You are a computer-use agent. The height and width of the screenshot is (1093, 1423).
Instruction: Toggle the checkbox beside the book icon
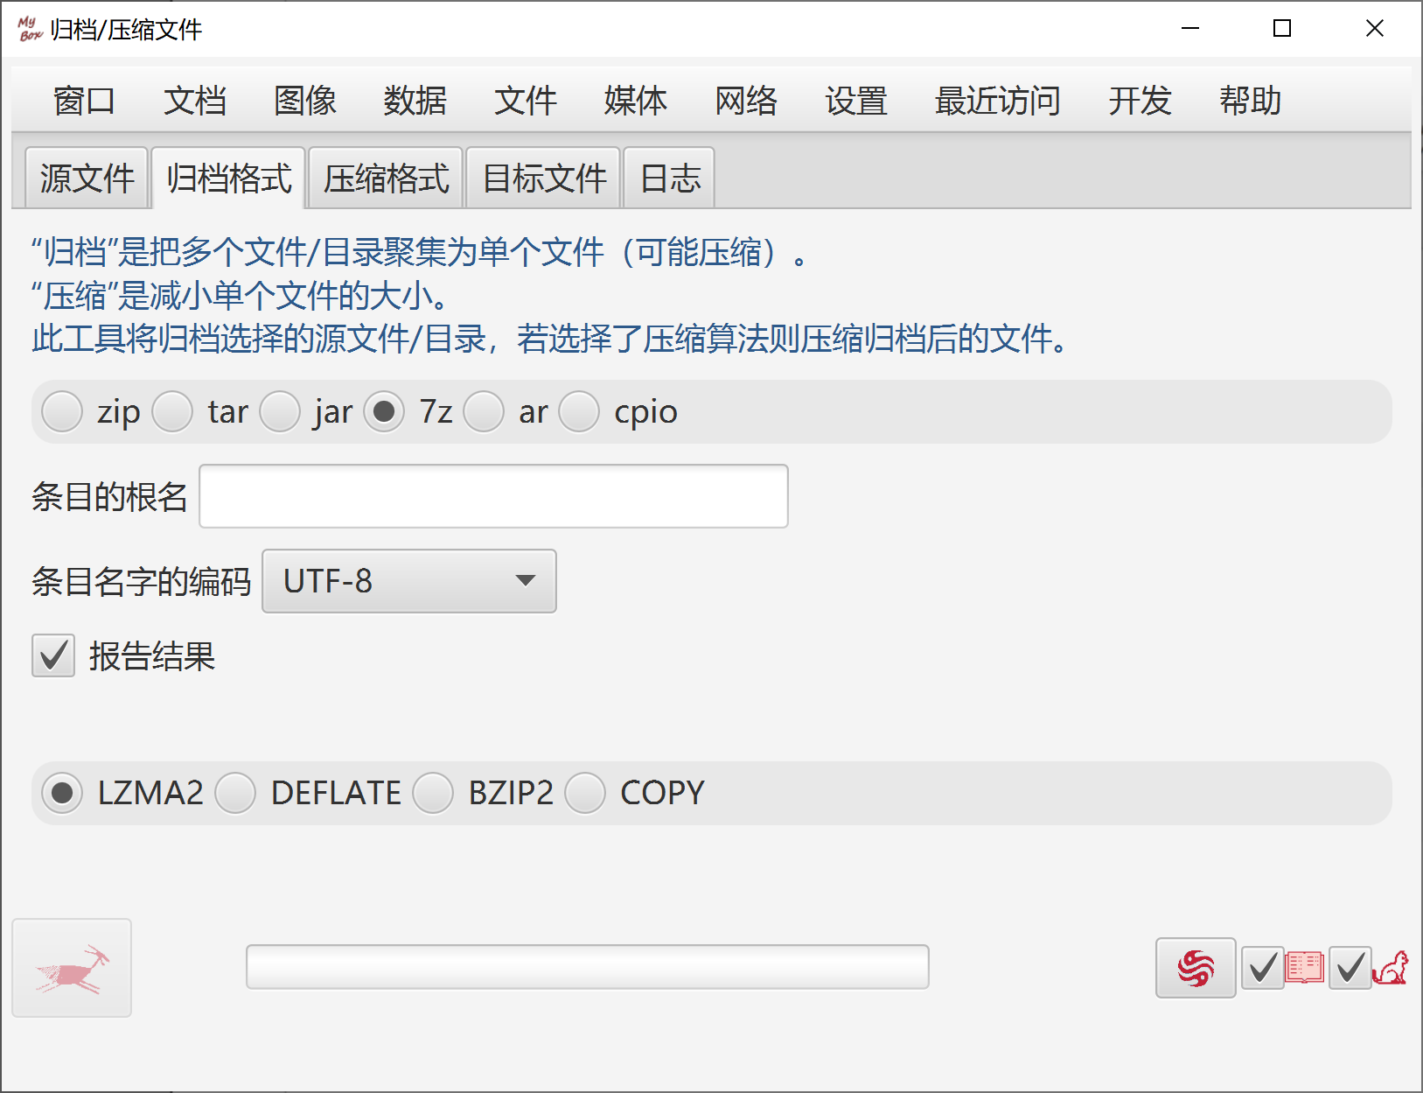pos(1263,968)
